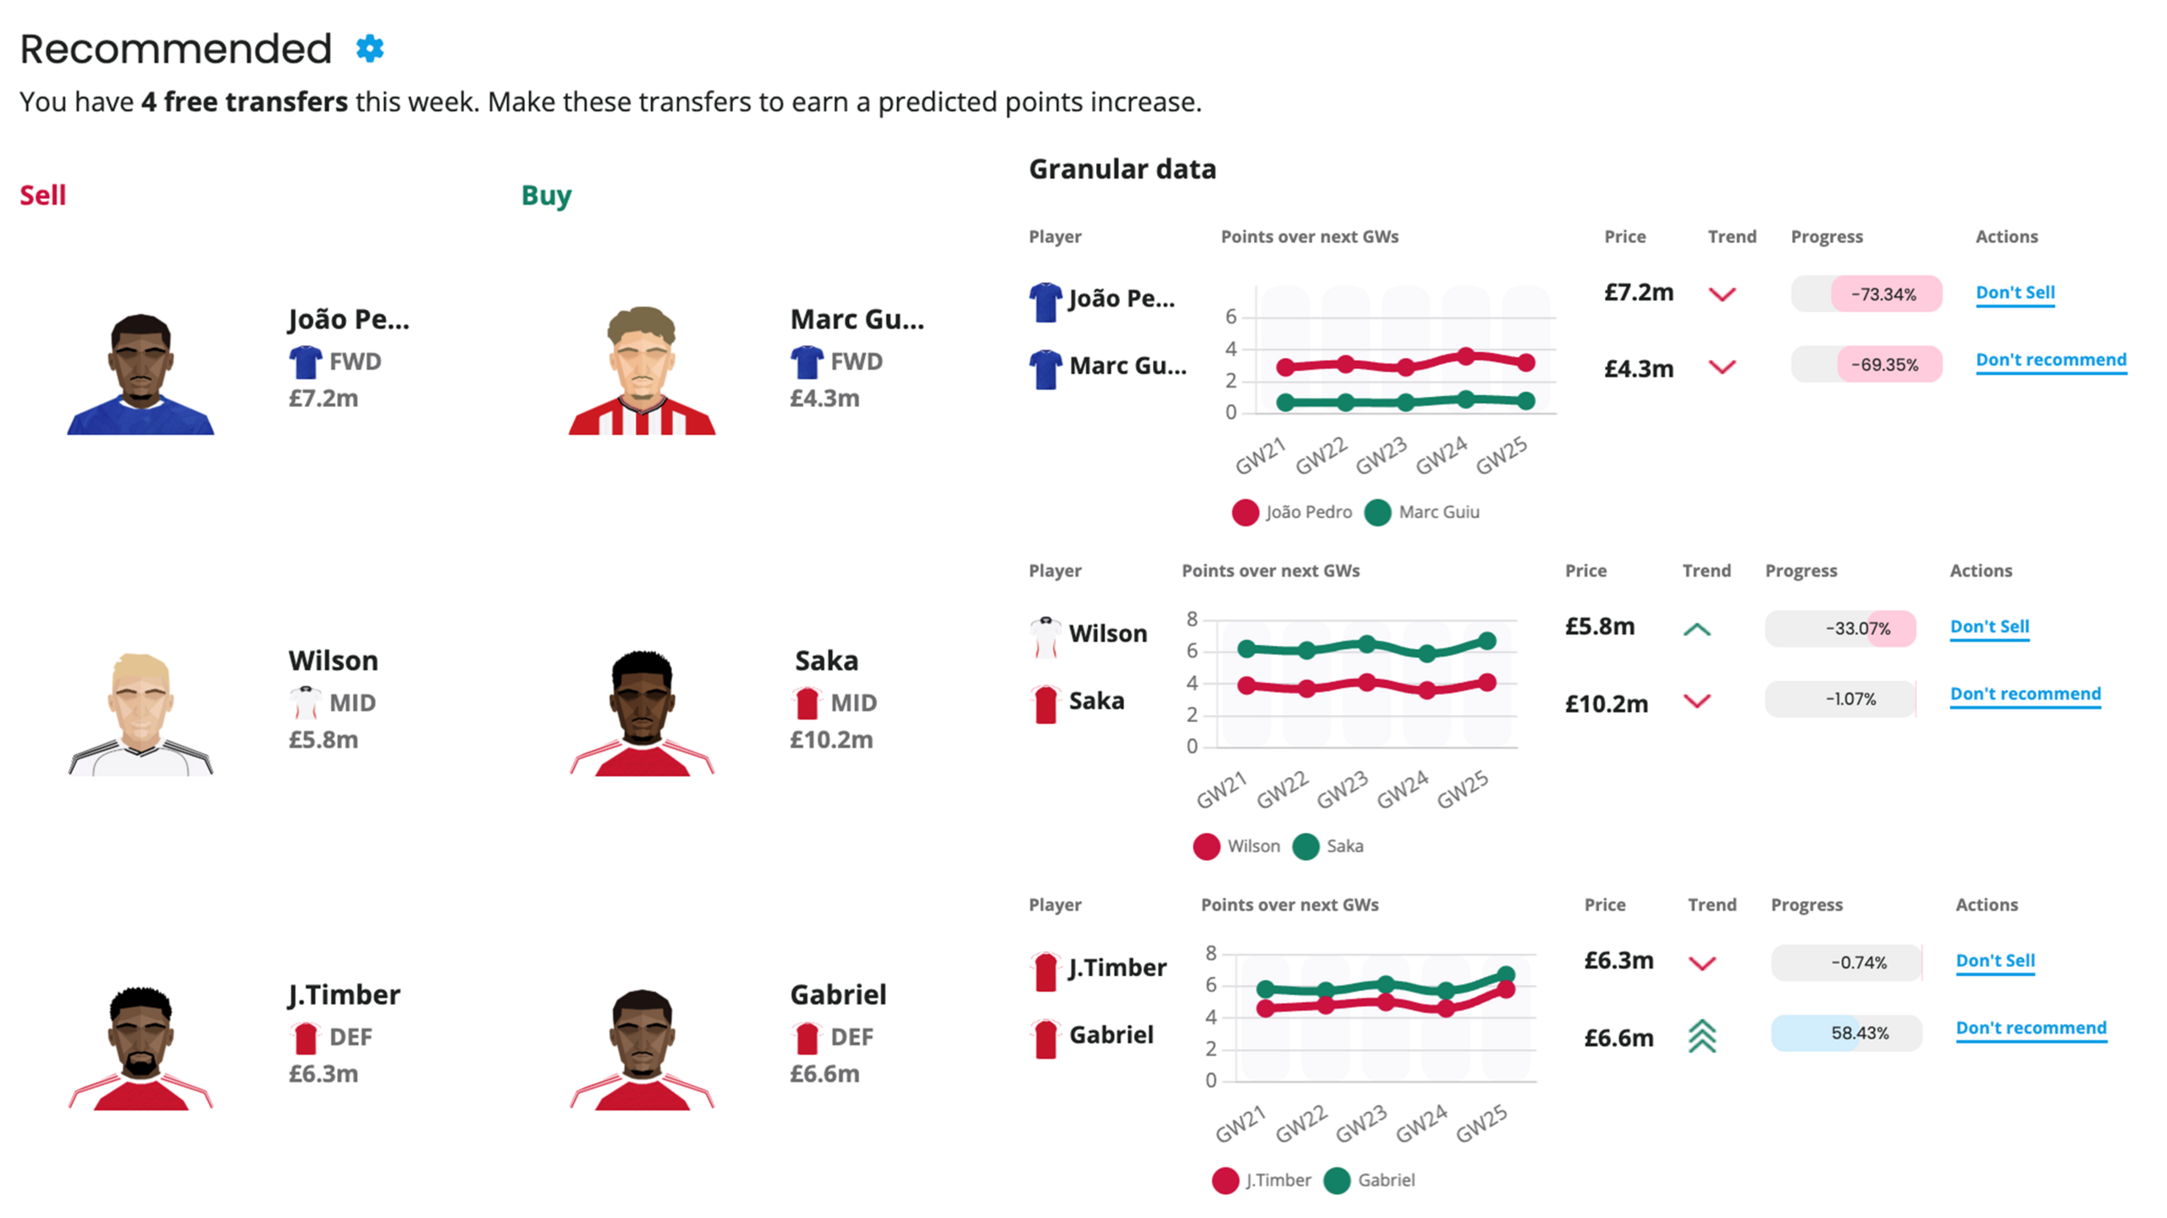Click the red shirt icon beside Saka in Granular data
Screen dimensions: 2167x1218
[1045, 703]
